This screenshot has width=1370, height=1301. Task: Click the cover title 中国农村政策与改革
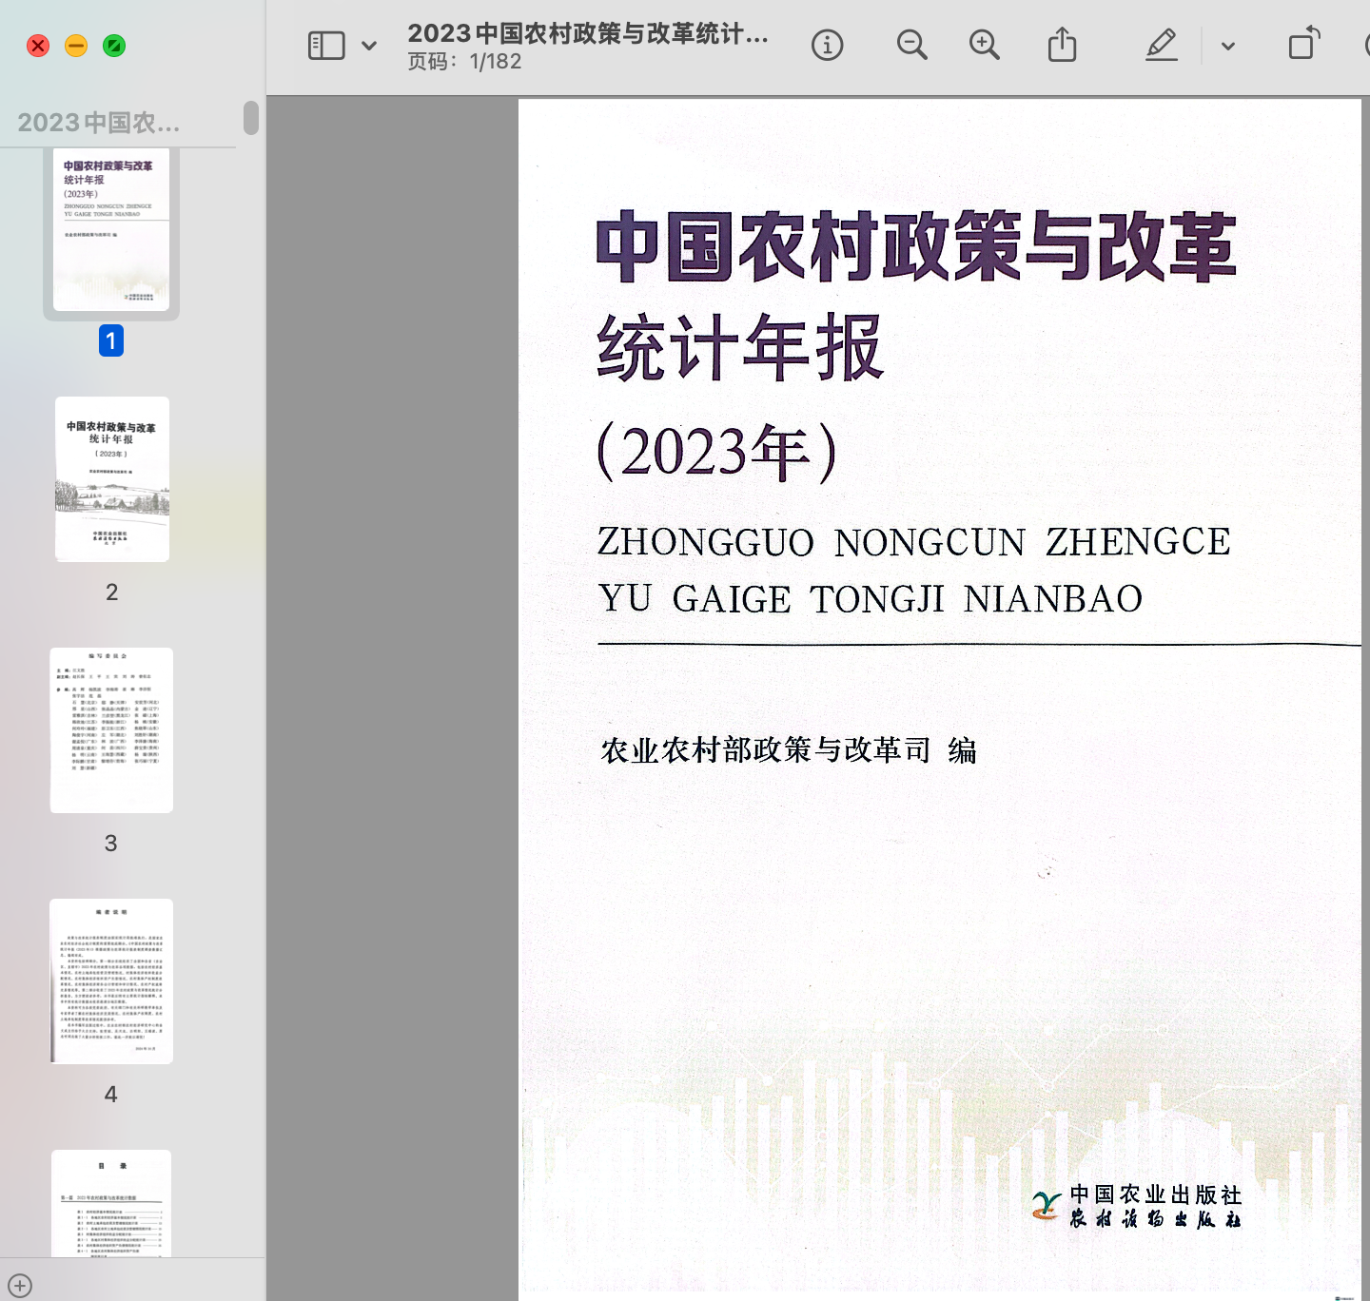point(916,247)
